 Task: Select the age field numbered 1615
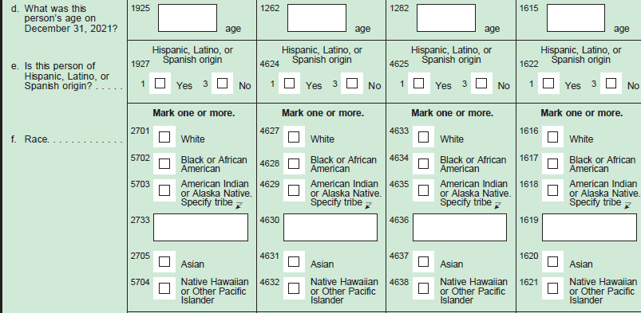pos(576,18)
